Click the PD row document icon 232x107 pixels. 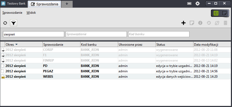tap(2, 66)
